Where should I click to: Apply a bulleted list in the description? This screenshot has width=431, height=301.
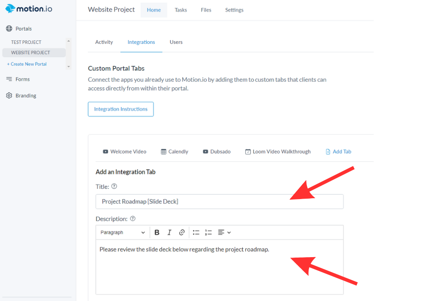pyautogui.click(x=196, y=233)
